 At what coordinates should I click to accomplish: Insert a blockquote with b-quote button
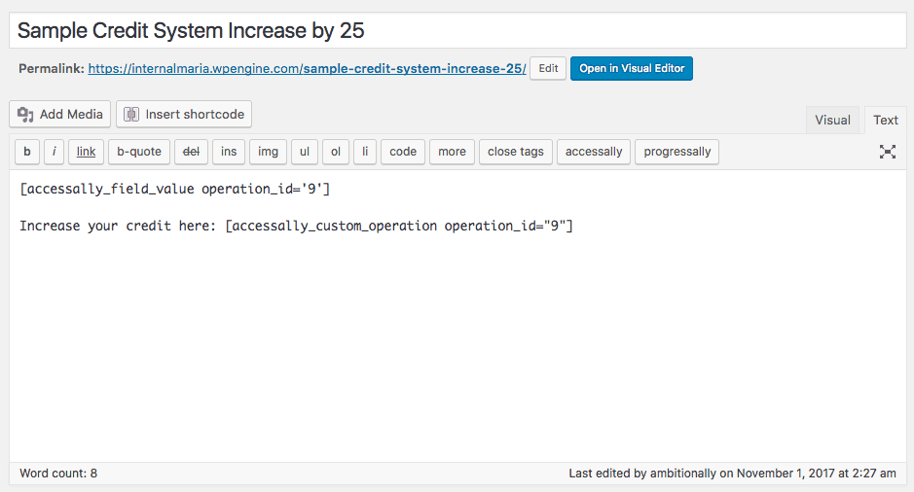pyautogui.click(x=139, y=152)
